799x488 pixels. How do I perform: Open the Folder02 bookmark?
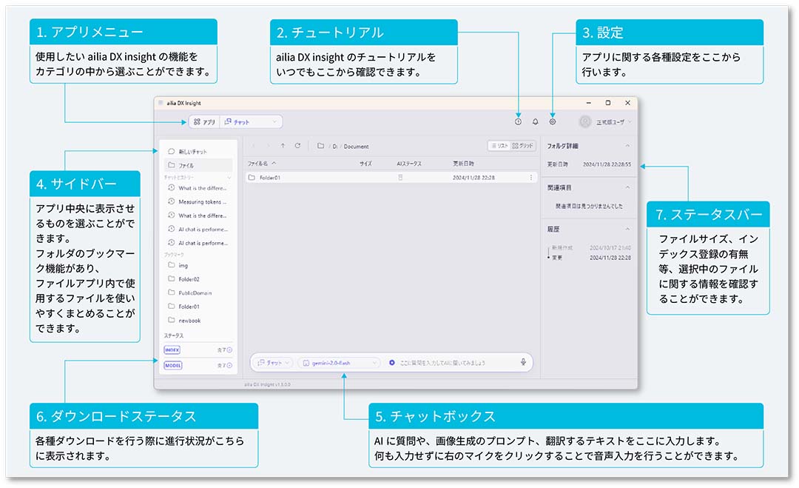point(198,279)
